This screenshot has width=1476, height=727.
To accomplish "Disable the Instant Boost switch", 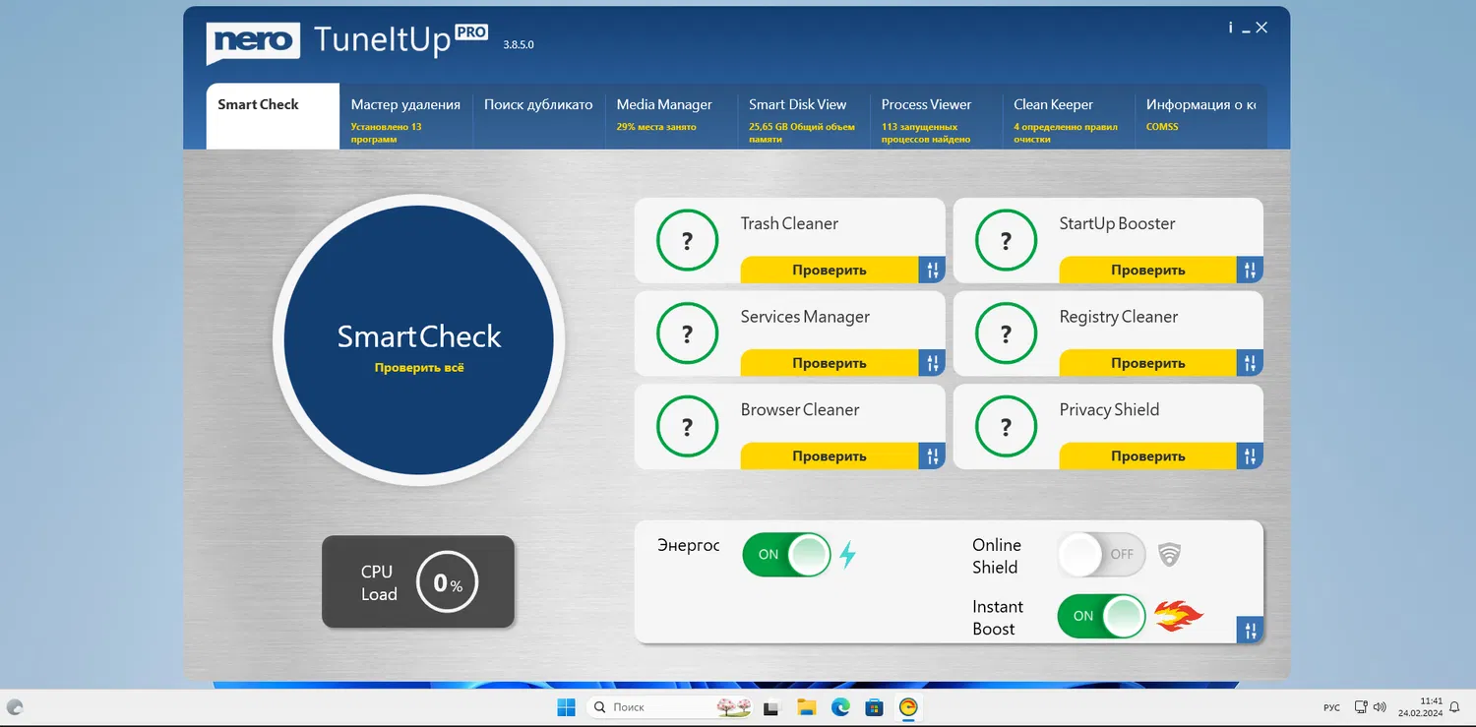I will [x=1102, y=616].
